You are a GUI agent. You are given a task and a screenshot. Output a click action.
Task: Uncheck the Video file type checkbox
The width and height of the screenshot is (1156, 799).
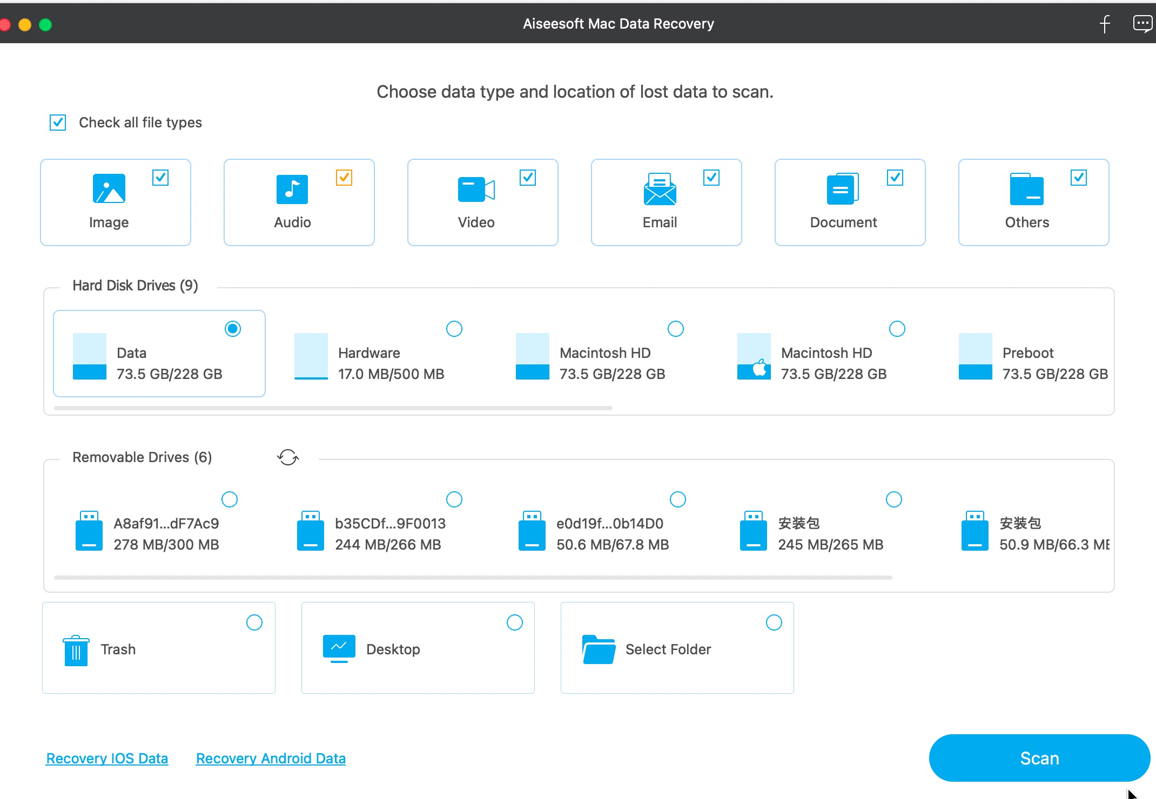[x=528, y=178]
